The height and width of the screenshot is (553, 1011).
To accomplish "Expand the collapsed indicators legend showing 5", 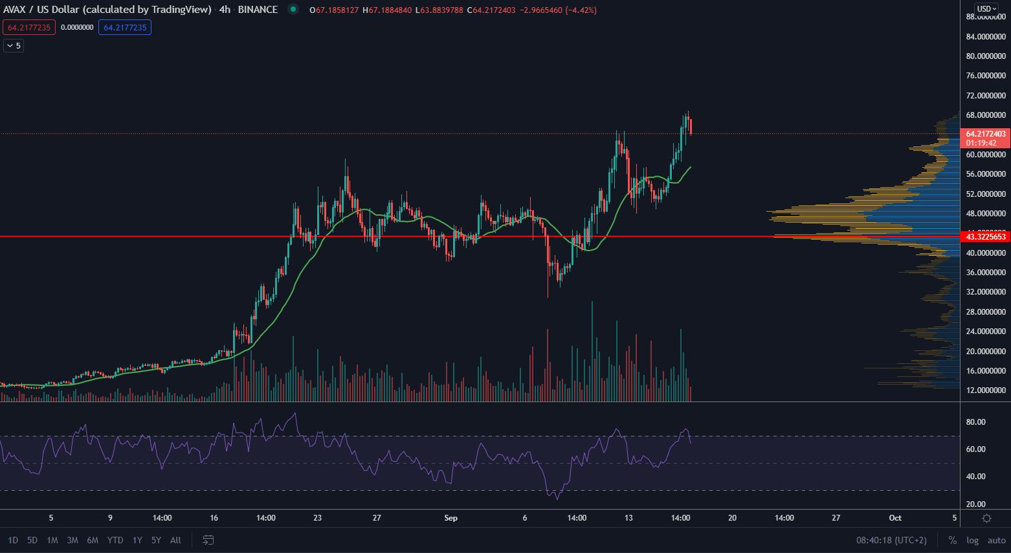I will click(14, 45).
